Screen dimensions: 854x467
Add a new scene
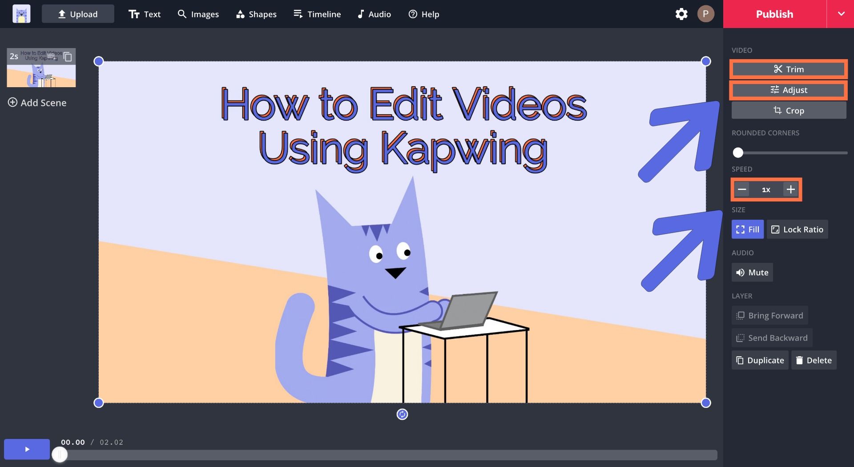37,103
